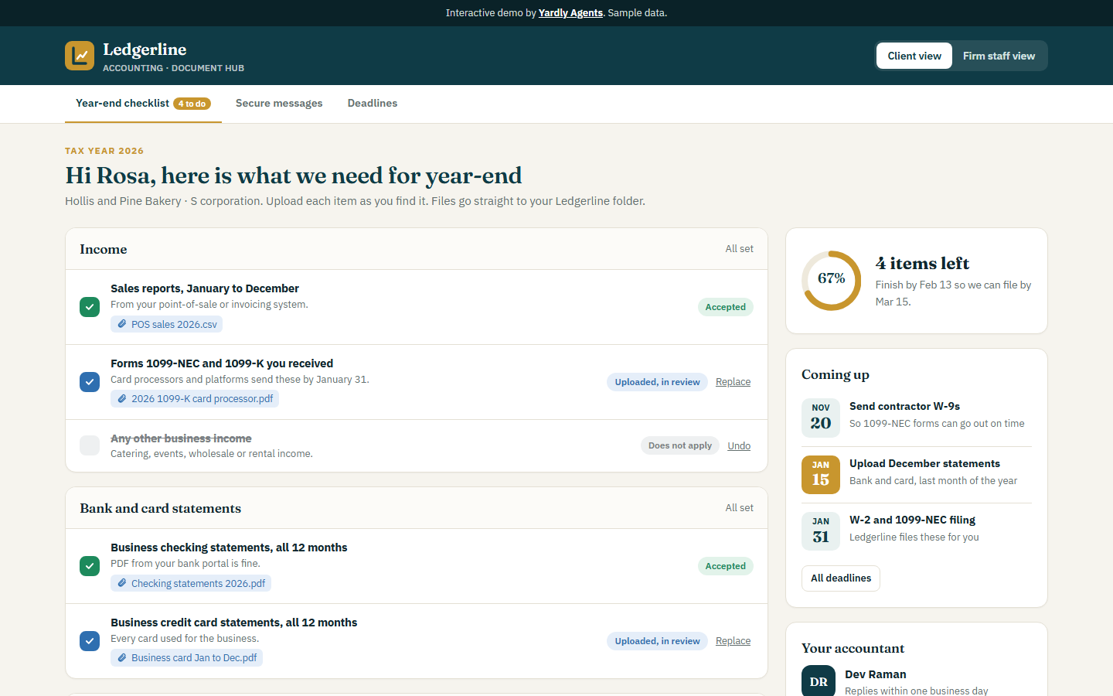Click the Jan 31 date badge
The height and width of the screenshot is (696, 1113).
pos(821,531)
